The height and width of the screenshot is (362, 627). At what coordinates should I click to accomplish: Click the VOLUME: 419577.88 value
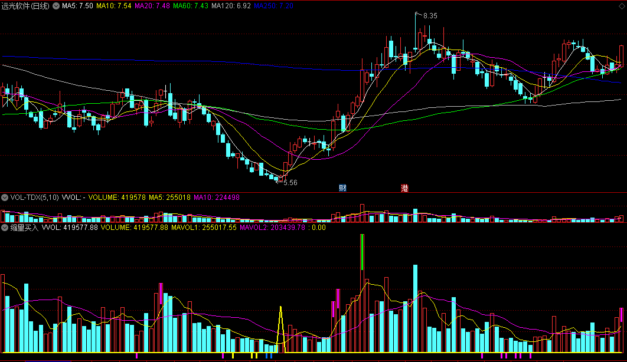click(x=135, y=228)
